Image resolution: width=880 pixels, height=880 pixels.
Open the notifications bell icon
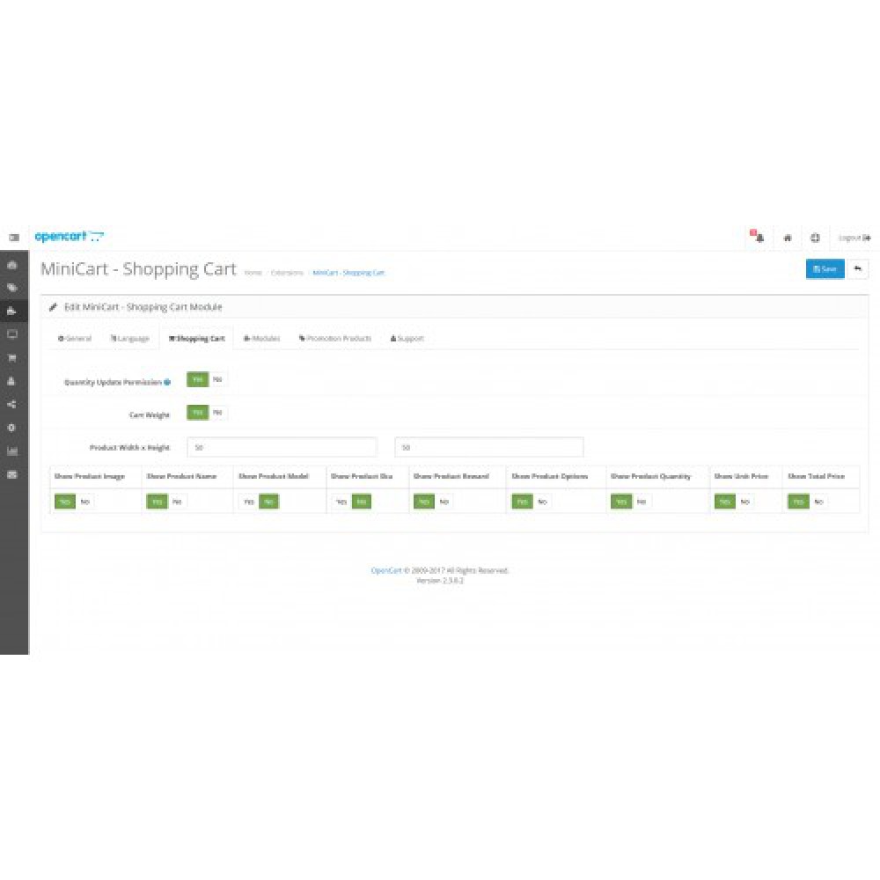pyautogui.click(x=758, y=238)
